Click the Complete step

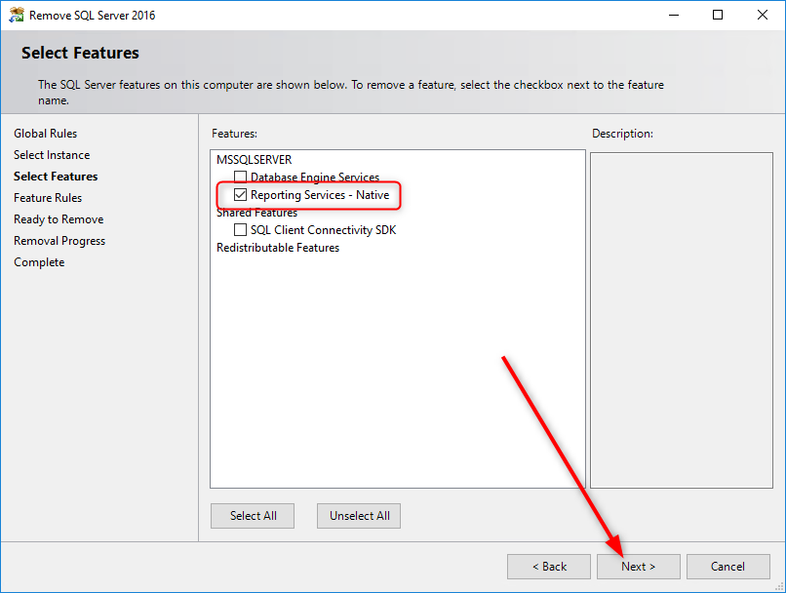[x=39, y=262]
